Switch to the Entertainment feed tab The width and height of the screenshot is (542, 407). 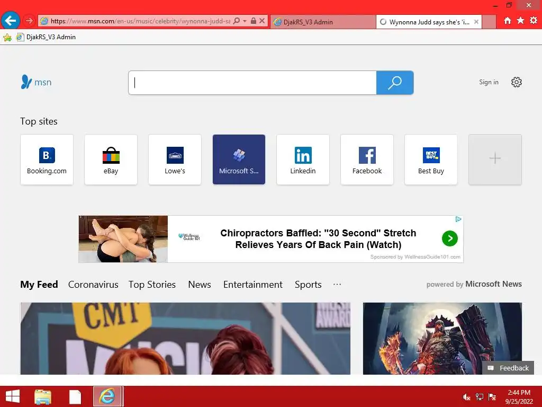[253, 285]
